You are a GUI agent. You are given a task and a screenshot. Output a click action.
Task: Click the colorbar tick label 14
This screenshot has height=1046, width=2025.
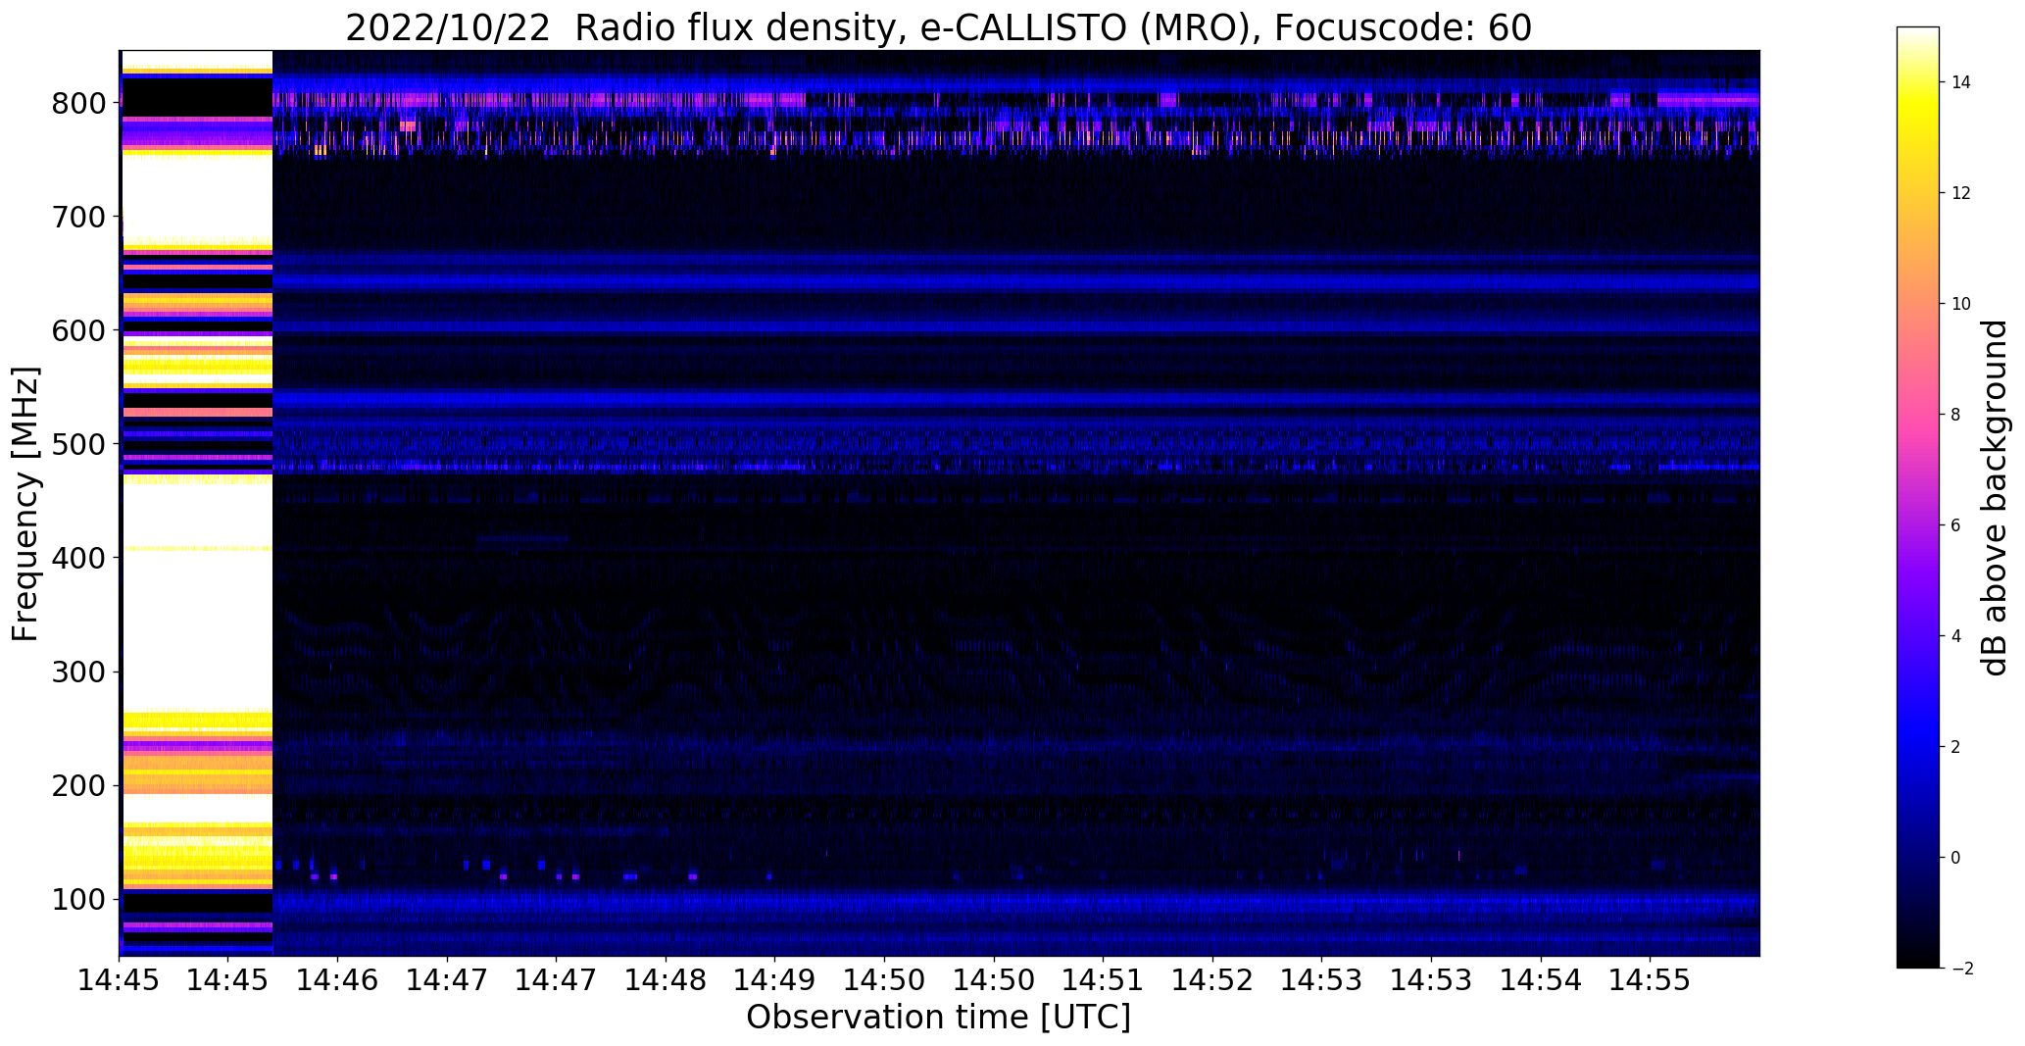coord(1961,82)
